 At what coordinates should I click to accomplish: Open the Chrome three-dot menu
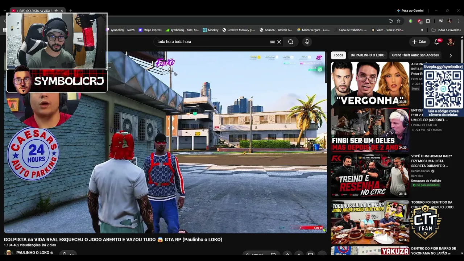pyautogui.click(x=459, y=21)
